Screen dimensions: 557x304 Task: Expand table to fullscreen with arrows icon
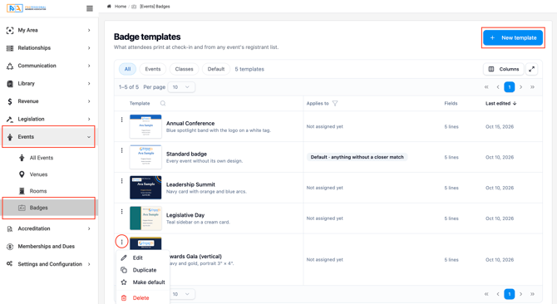(x=531, y=69)
